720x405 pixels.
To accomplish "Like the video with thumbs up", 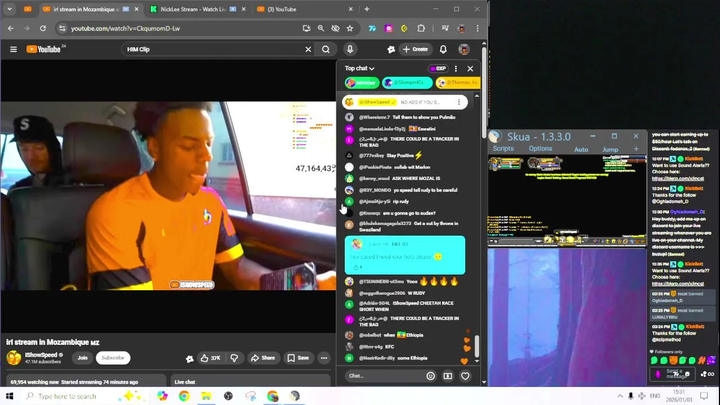I will [210, 358].
